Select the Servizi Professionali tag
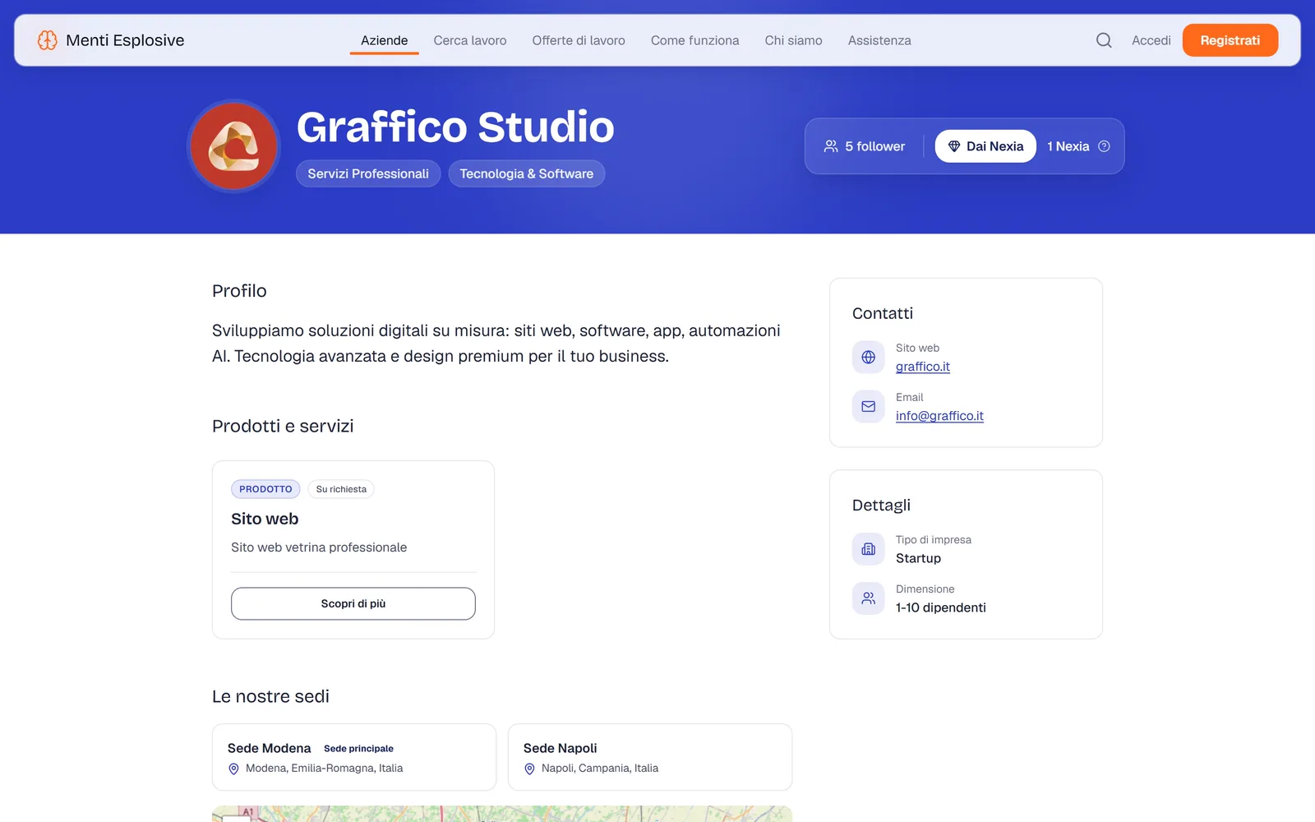Screen dimensions: 1315x822 (368, 173)
